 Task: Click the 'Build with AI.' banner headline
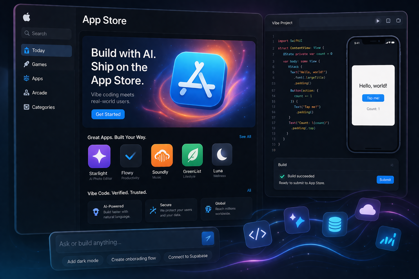click(123, 53)
